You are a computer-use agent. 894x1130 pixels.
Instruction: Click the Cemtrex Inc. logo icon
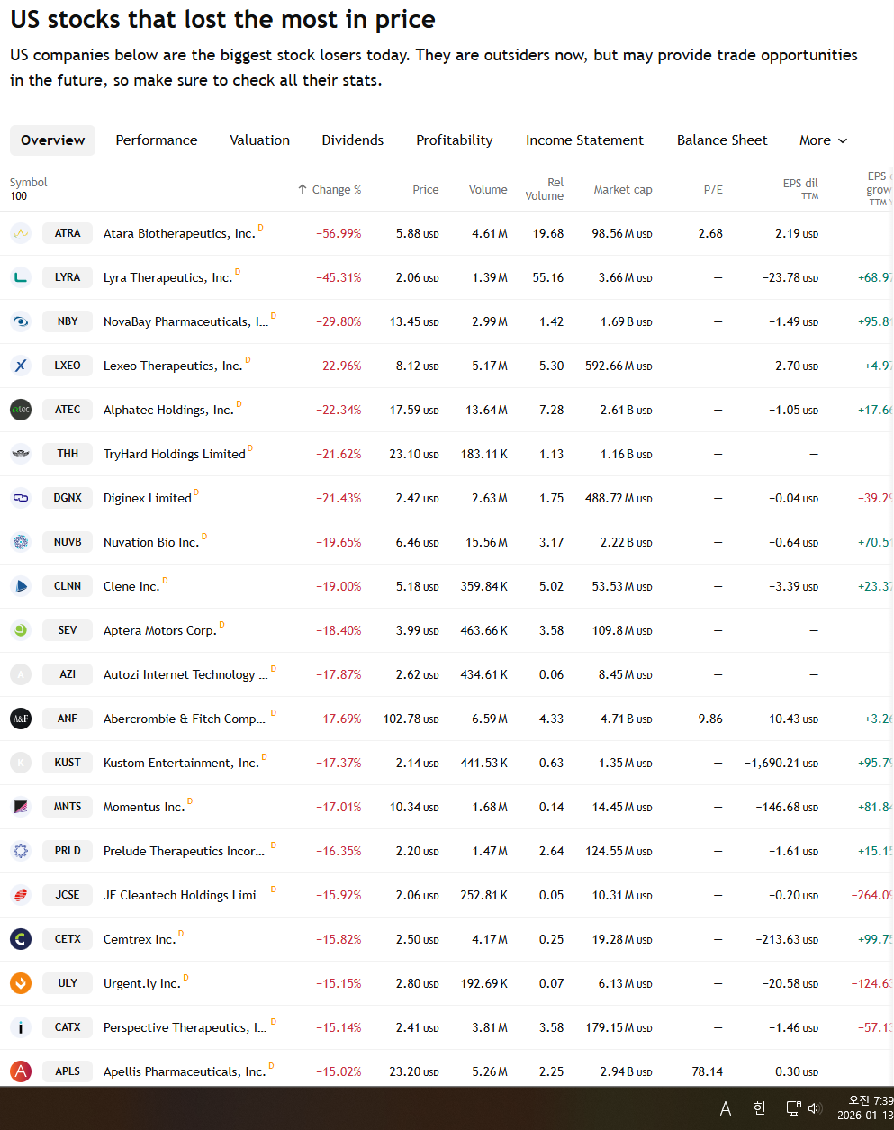click(x=21, y=939)
